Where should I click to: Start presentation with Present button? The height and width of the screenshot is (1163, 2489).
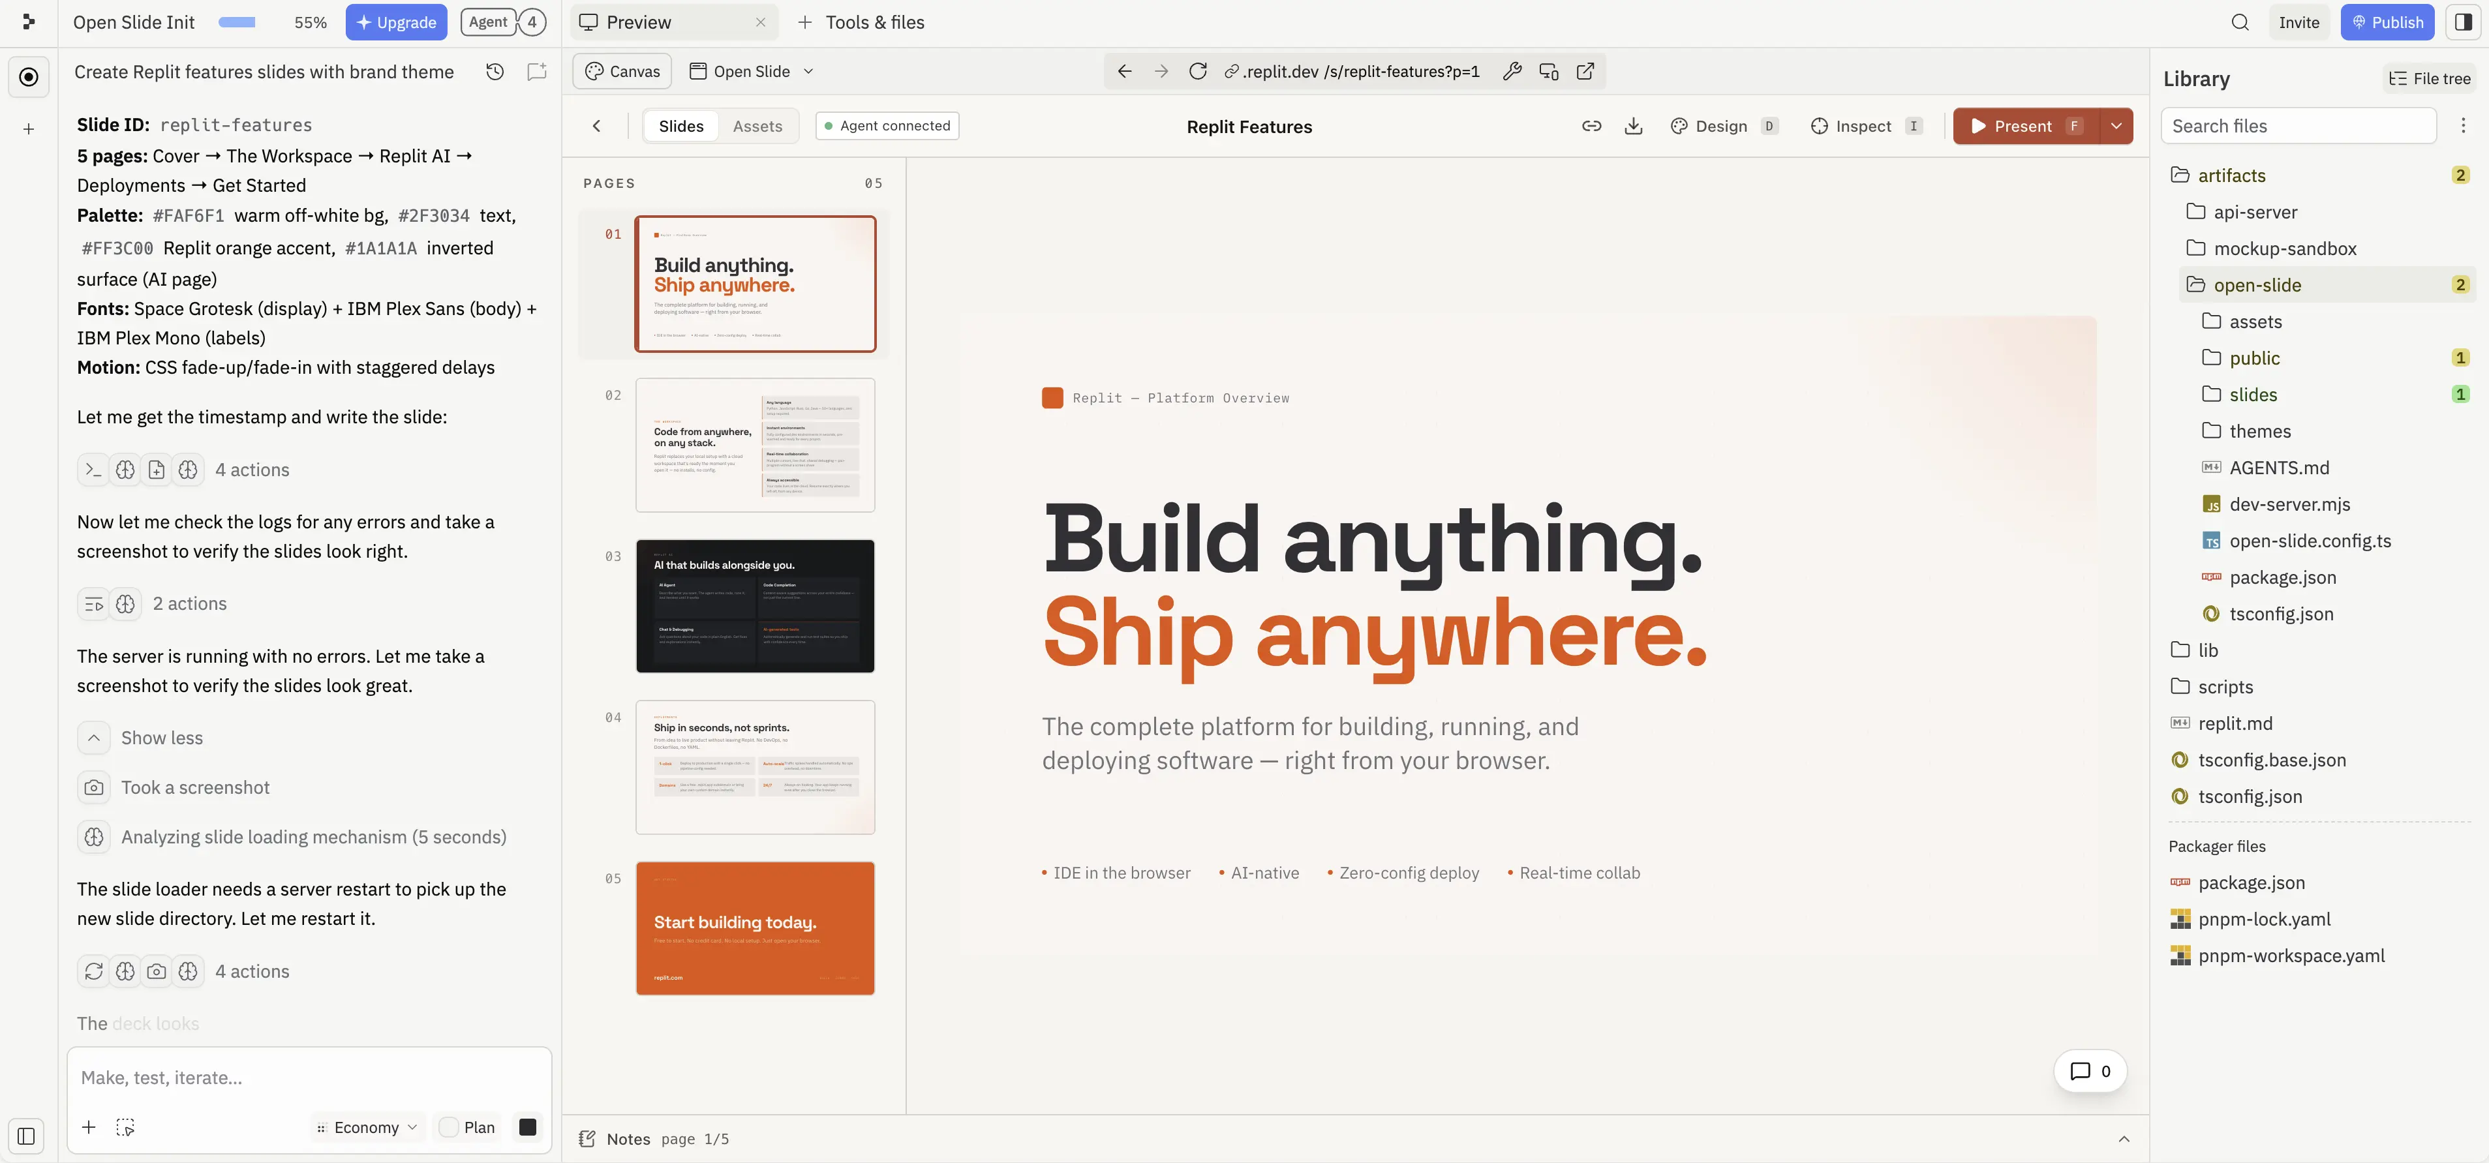click(2026, 126)
